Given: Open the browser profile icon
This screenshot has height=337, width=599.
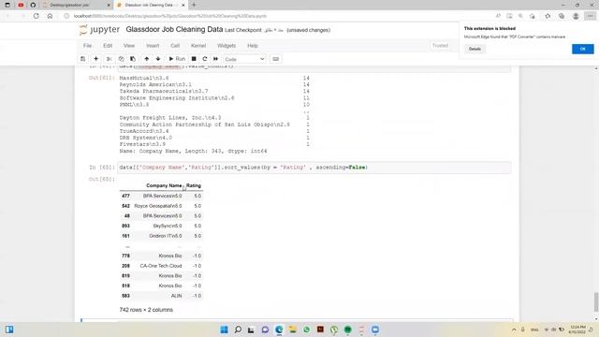Looking at the screenshot, I should click(x=576, y=16).
